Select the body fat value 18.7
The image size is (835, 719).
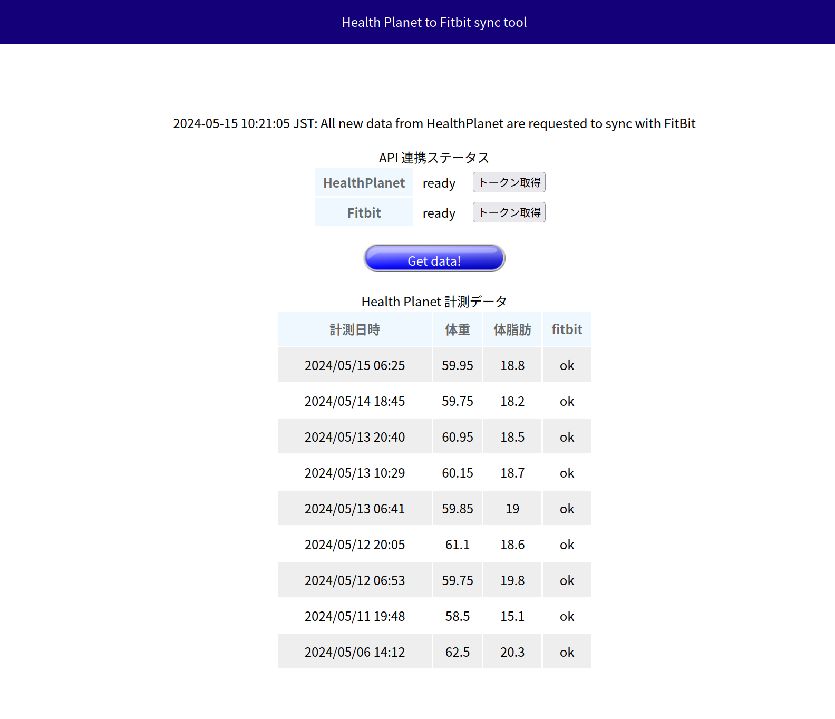tap(512, 472)
